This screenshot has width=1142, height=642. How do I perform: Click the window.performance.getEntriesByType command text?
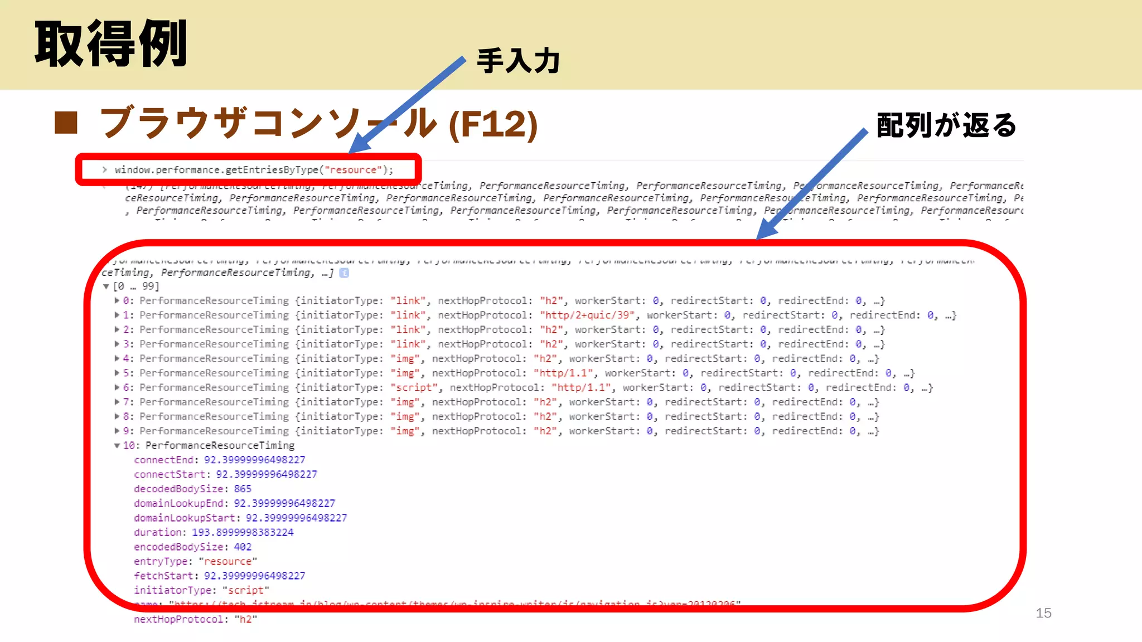pos(254,170)
